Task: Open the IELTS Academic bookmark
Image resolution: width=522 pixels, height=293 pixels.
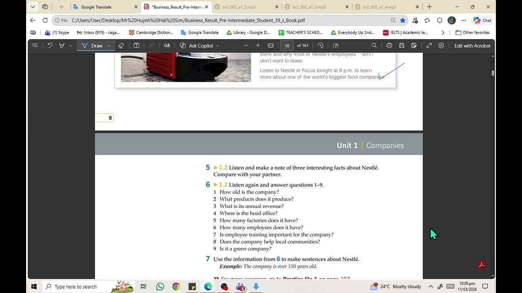Action: click(x=405, y=33)
